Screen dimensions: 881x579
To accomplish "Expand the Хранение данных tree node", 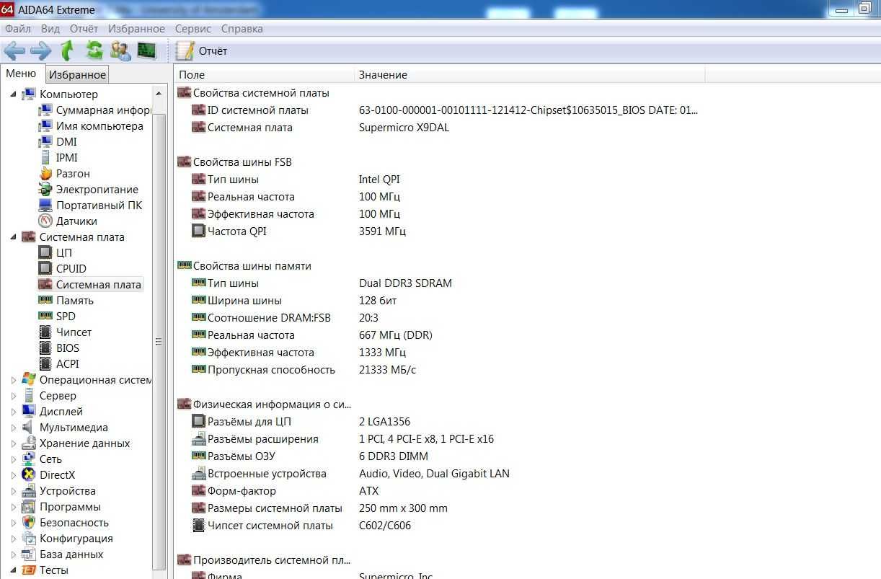I will [x=14, y=443].
